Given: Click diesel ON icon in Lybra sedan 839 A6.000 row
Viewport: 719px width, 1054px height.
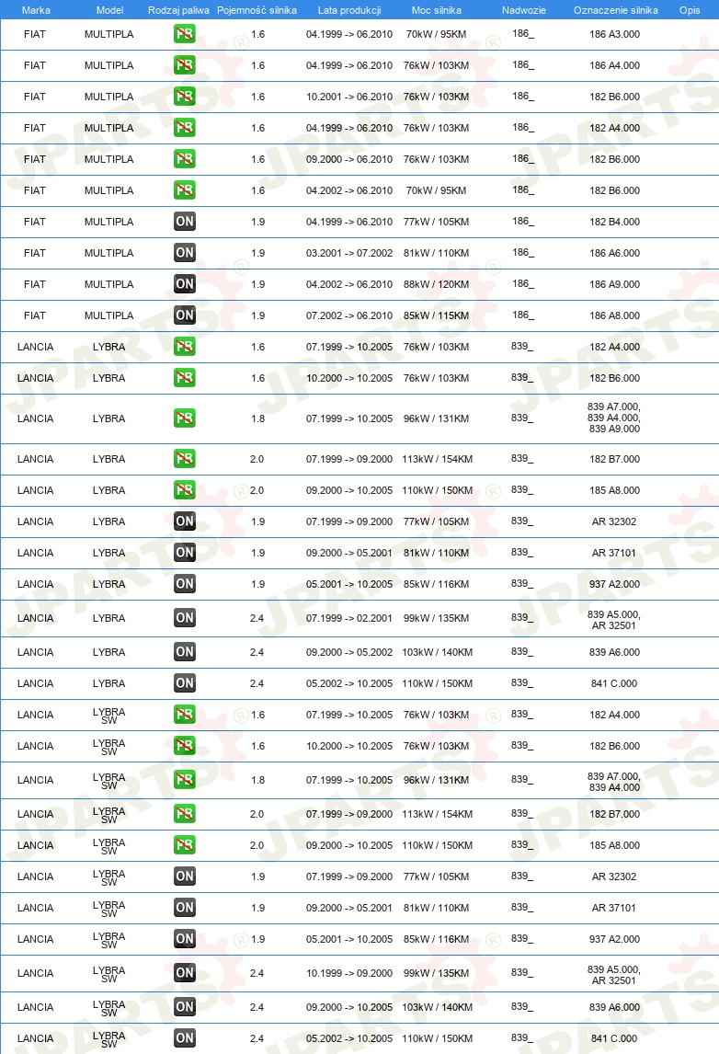Looking at the screenshot, I should click(184, 651).
